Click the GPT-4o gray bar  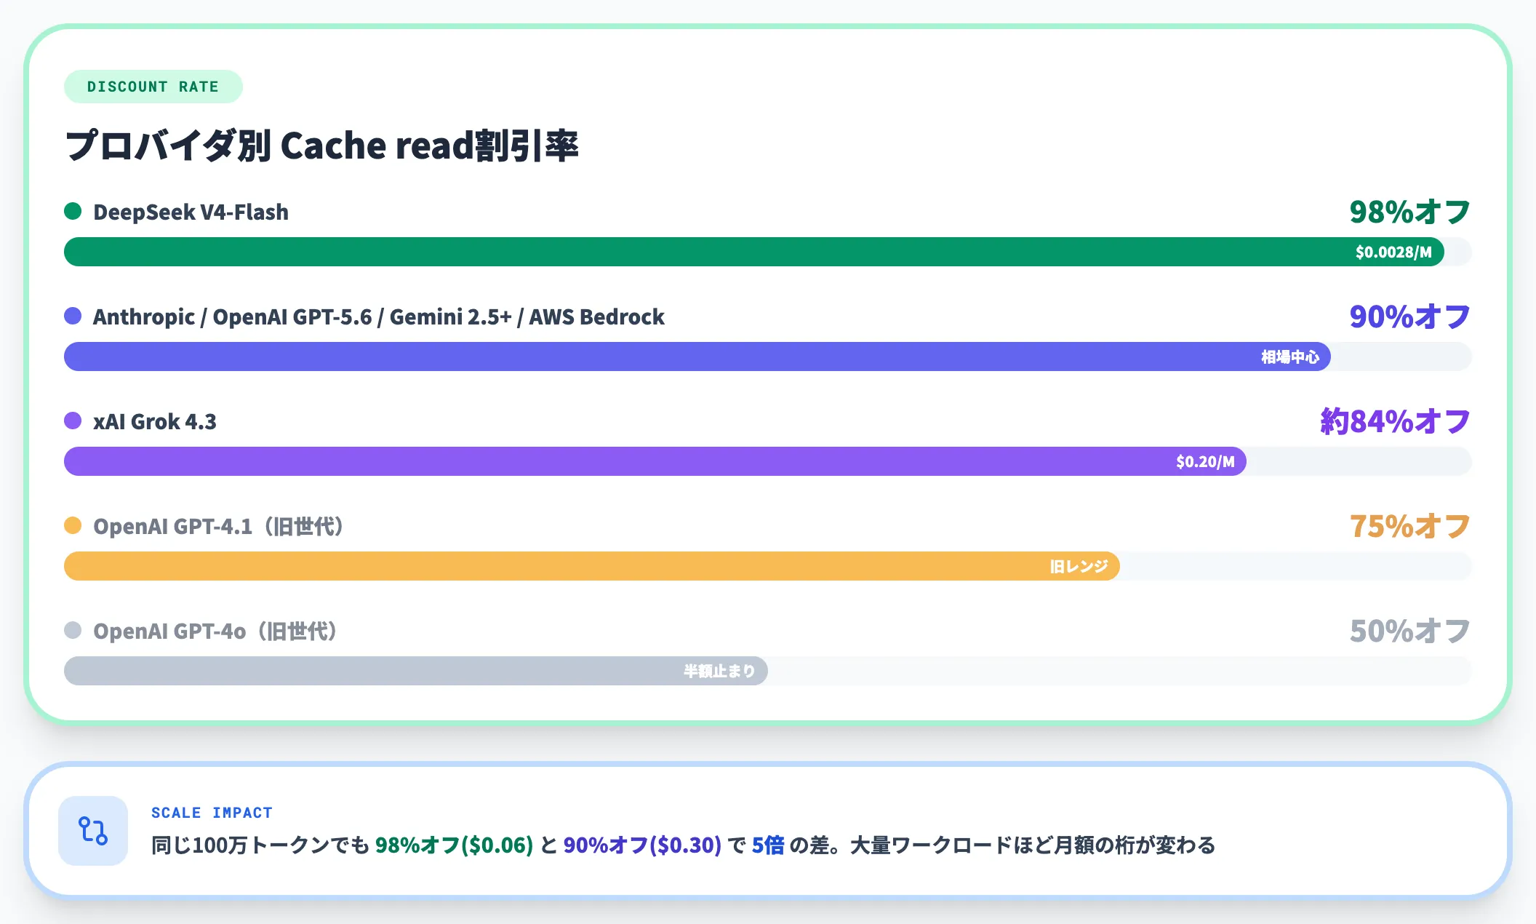pos(416,671)
